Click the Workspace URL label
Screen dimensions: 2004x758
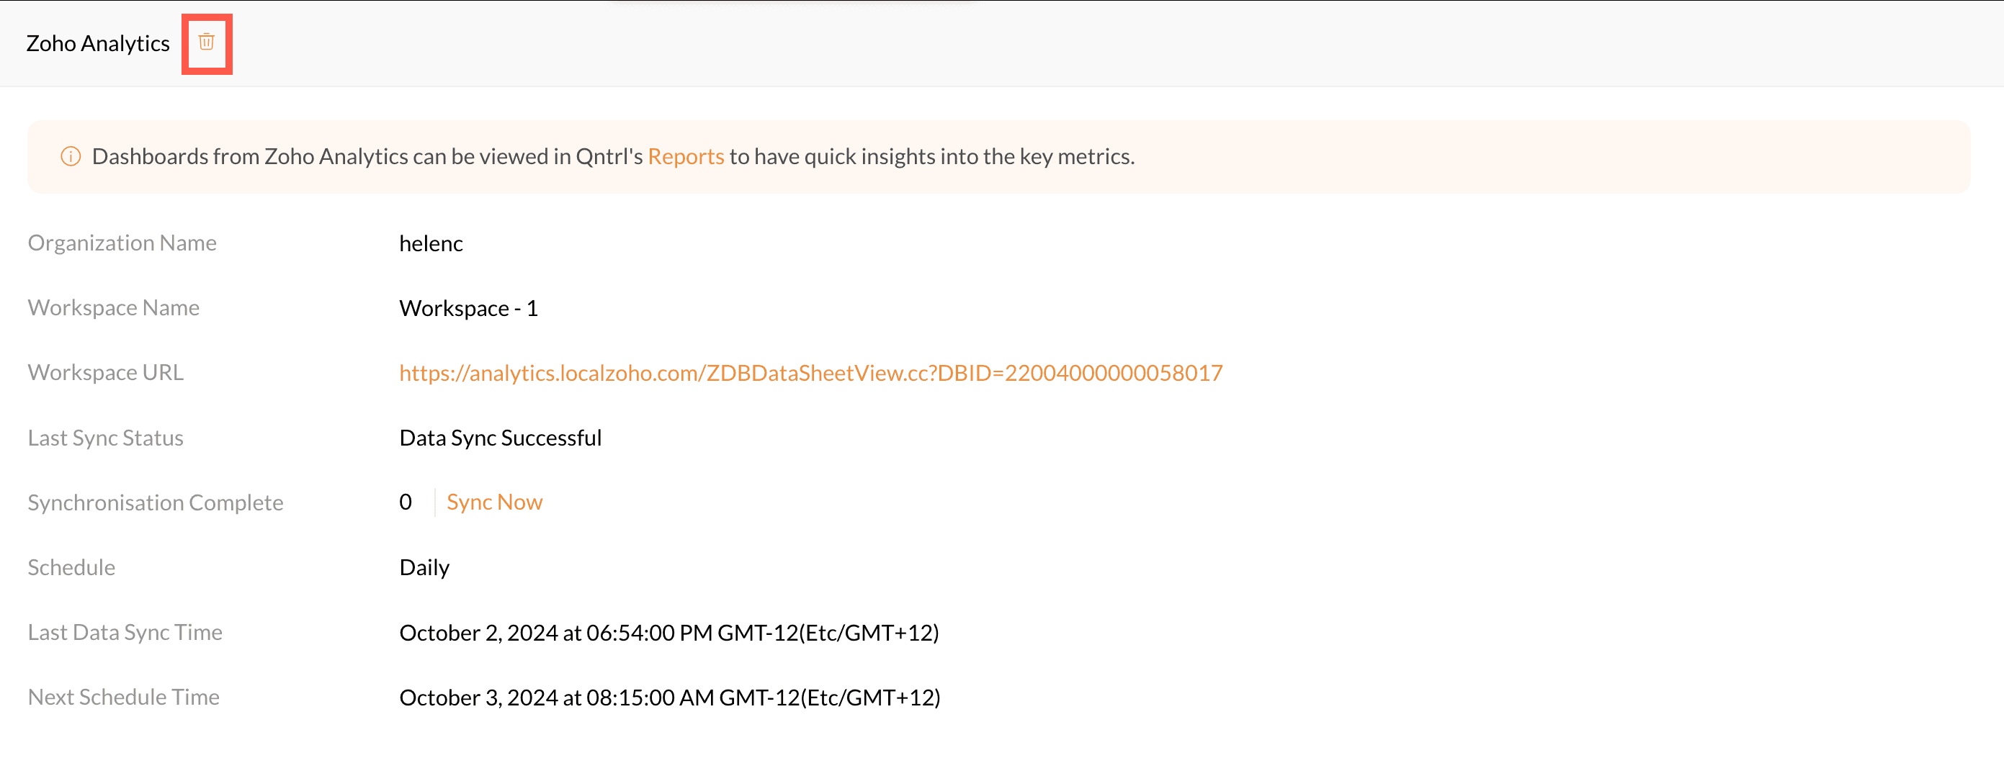[x=106, y=372]
